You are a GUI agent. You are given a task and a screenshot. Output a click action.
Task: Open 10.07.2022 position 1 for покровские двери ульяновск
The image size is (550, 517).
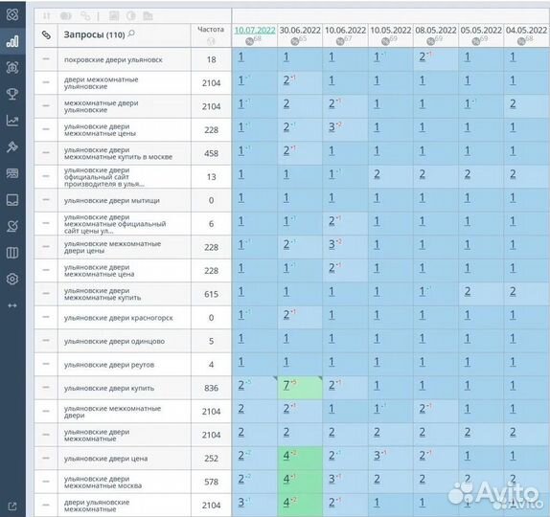click(241, 57)
